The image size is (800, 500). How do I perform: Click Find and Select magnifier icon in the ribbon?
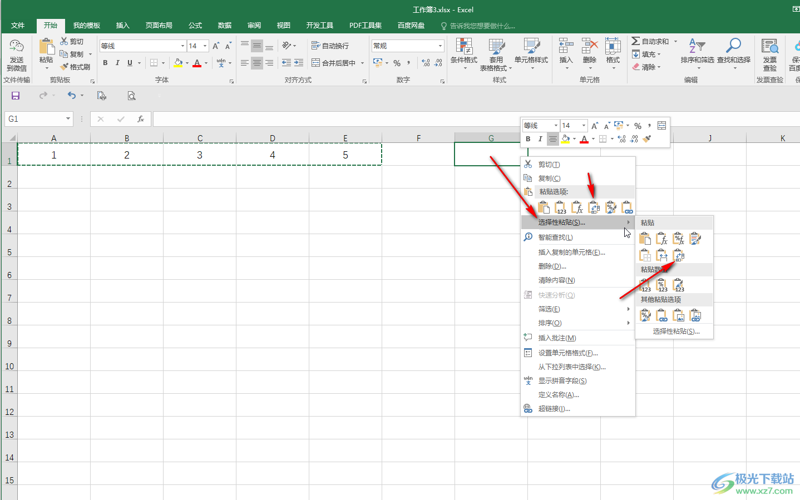[734, 46]
